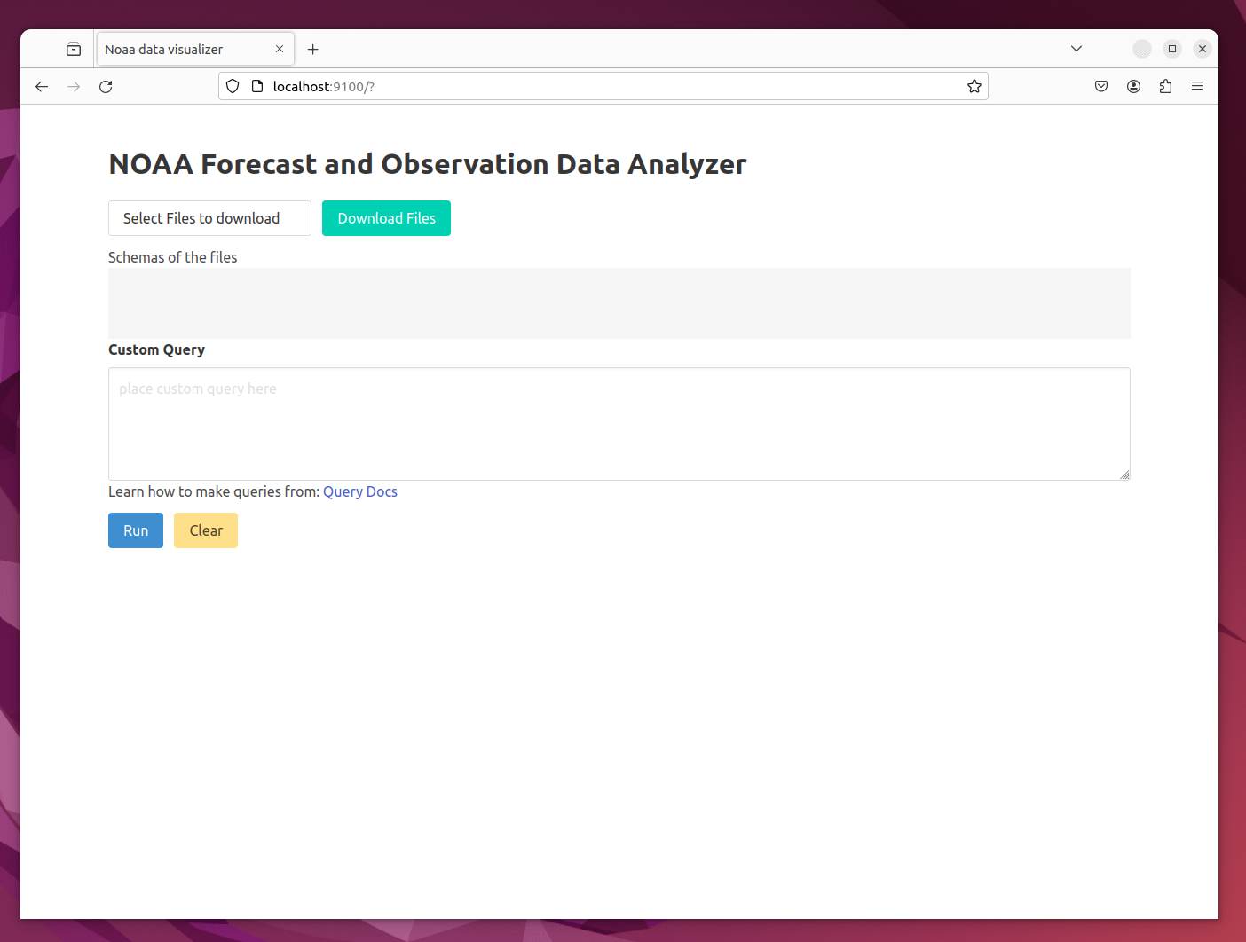Click the Clear button
The image size is (1246, 942).
point(206,530)
